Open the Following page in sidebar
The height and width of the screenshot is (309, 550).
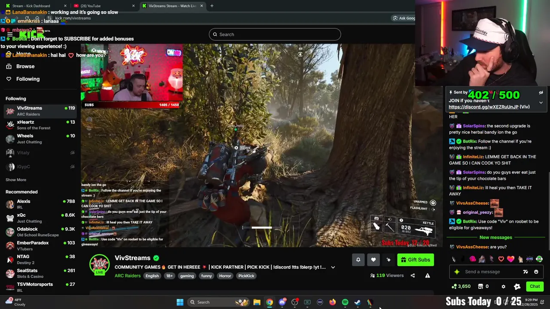[28, 79]
